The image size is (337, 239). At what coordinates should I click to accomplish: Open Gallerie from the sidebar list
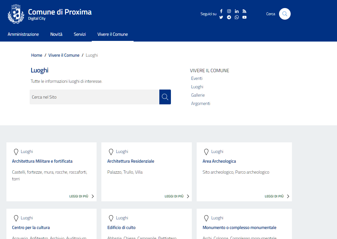(x=198, y=95)
